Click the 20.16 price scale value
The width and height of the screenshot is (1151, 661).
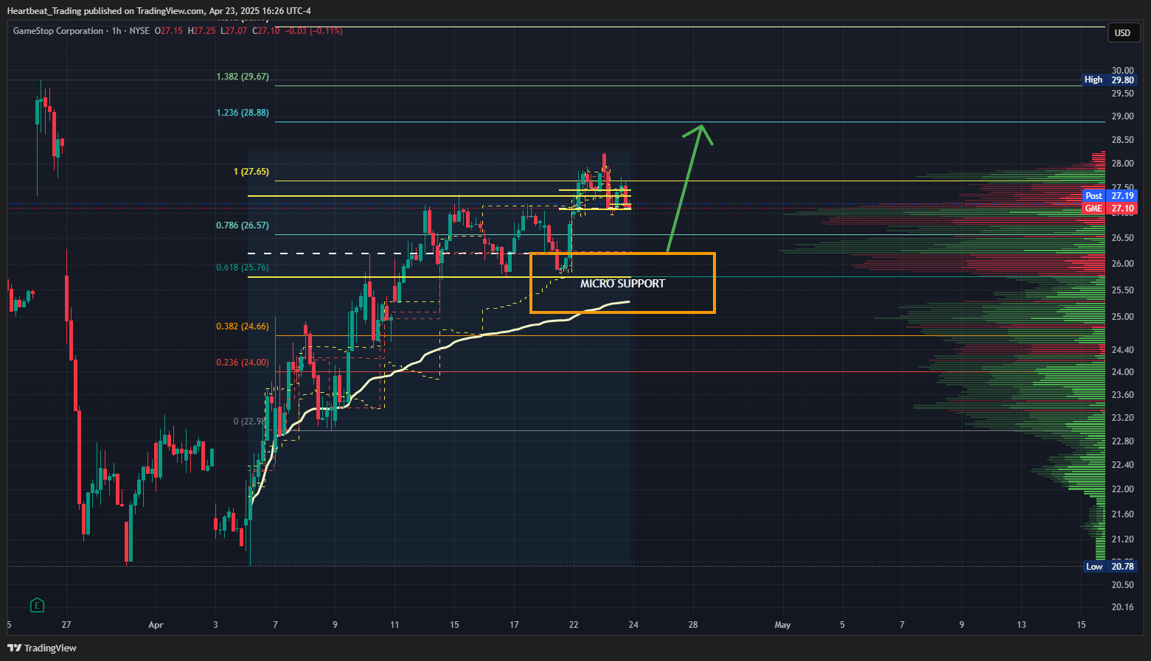(x=1122, y=607)
